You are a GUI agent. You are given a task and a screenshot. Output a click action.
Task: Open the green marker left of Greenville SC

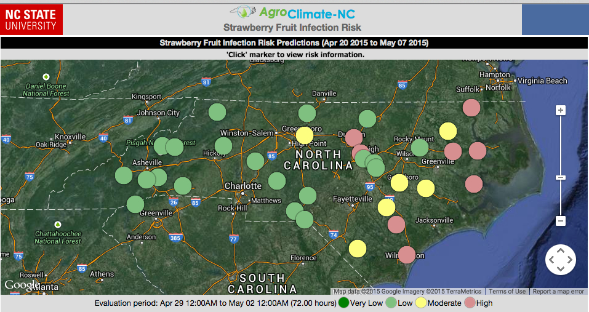(135, 204)
